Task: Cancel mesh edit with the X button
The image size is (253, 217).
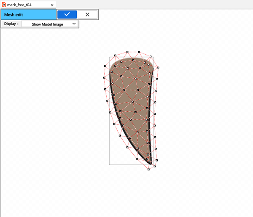Action: coord(87,14)
